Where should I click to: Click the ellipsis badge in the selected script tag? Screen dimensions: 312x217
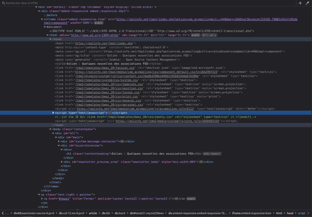[x=110, y=113]
